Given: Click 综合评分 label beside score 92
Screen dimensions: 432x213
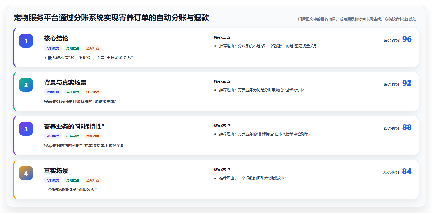Looking at the screenshot, I should (392, 84).
